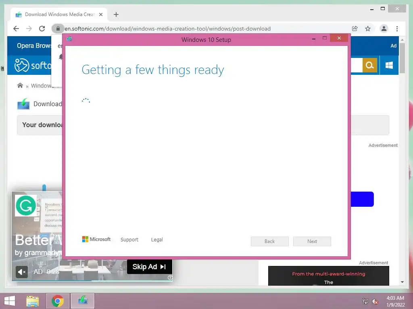Open Chrome three-dot menu
The image size is (413, 309).
[x=397, y=29]
